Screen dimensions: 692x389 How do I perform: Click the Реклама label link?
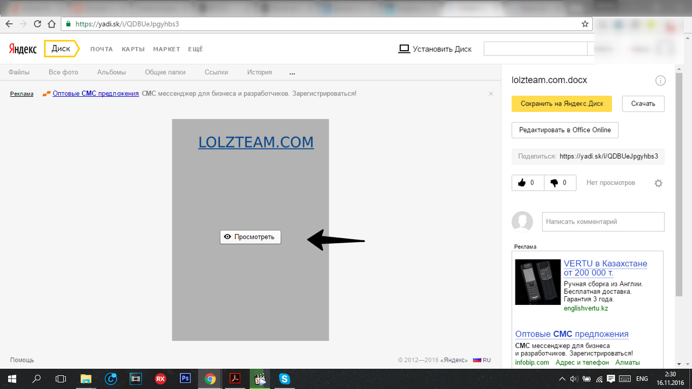22,93
